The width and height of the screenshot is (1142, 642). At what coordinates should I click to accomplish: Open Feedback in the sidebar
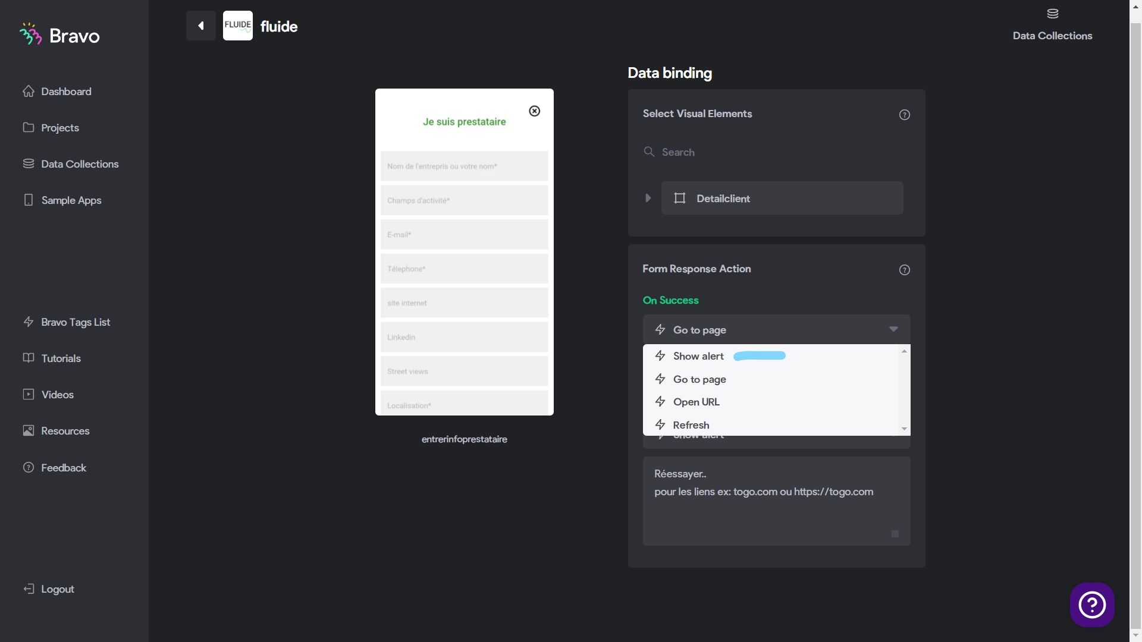click(x=55, y=468)
